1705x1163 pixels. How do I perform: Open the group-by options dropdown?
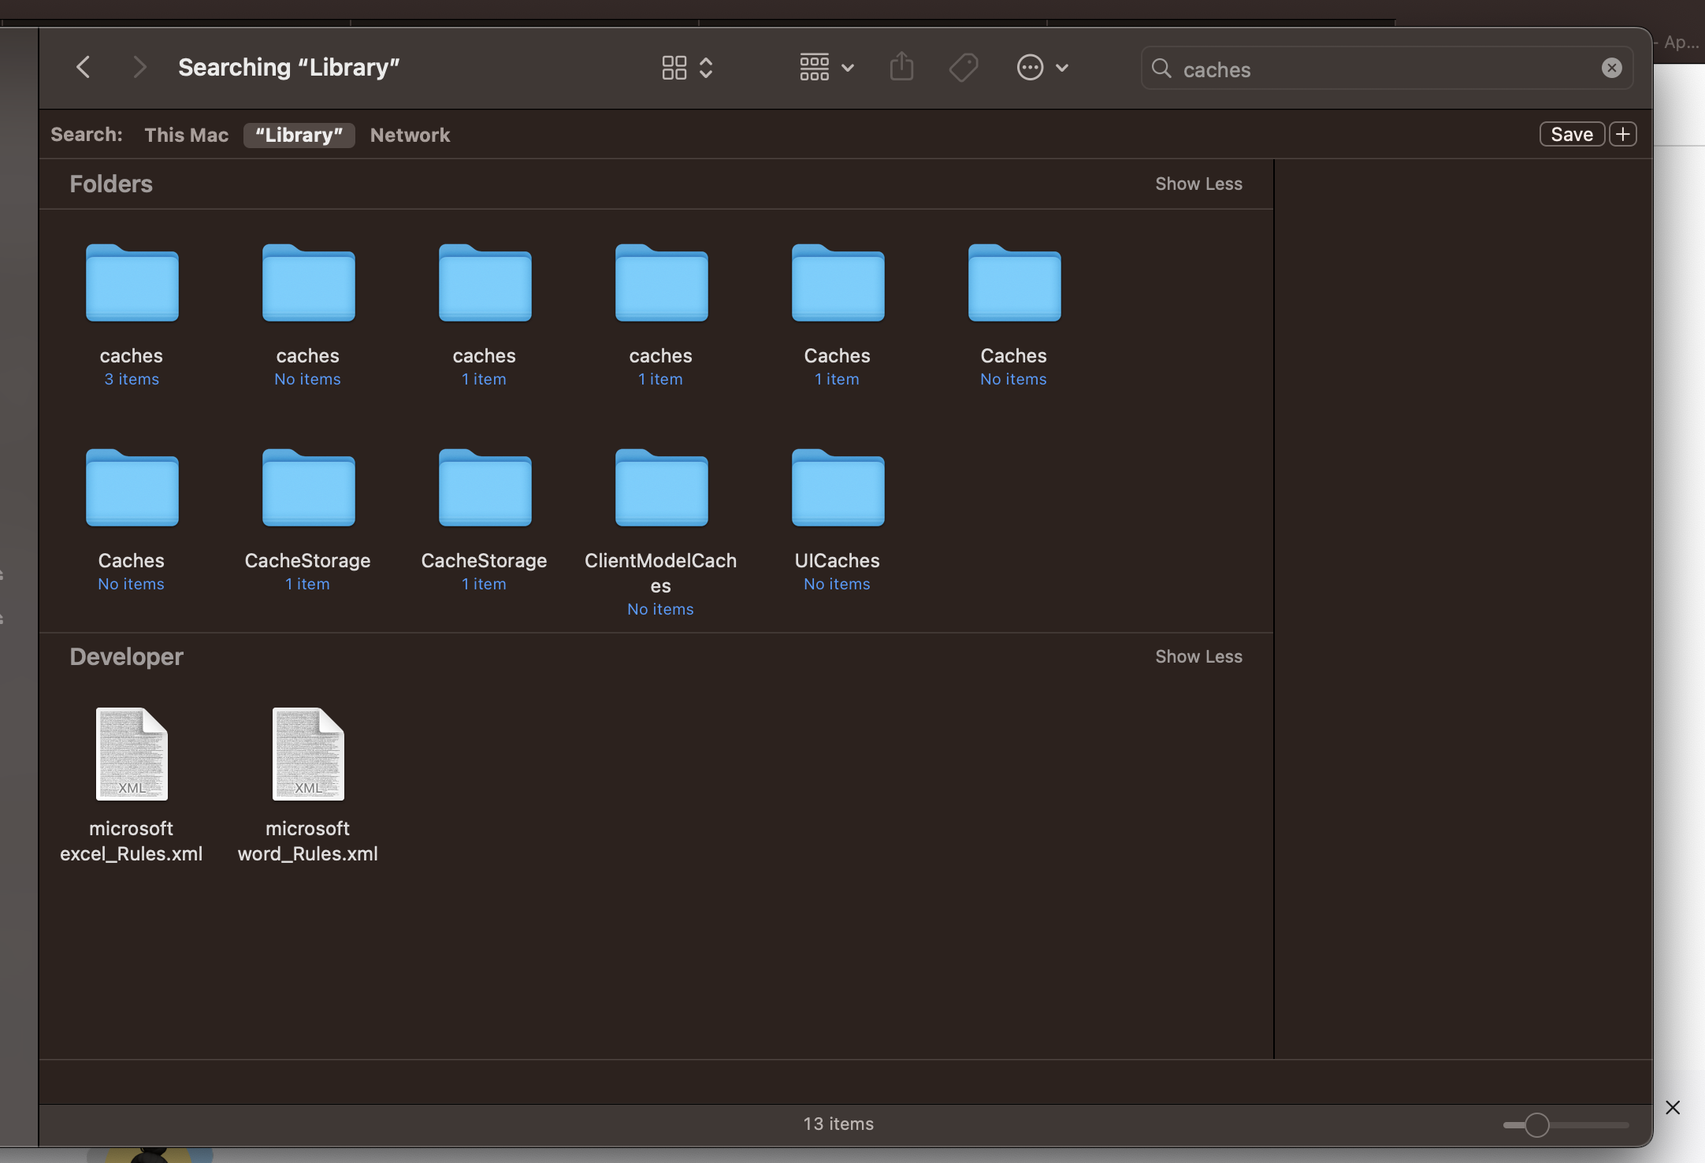(826, 68)
